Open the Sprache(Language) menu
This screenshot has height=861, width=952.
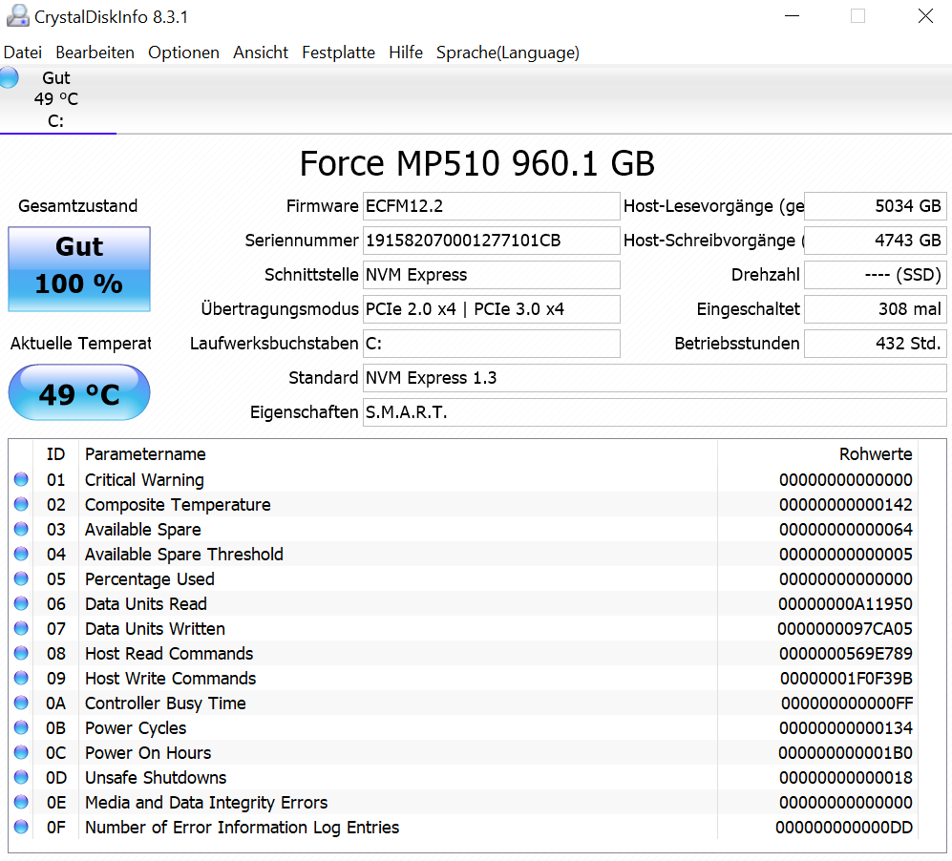coord(507,52)
